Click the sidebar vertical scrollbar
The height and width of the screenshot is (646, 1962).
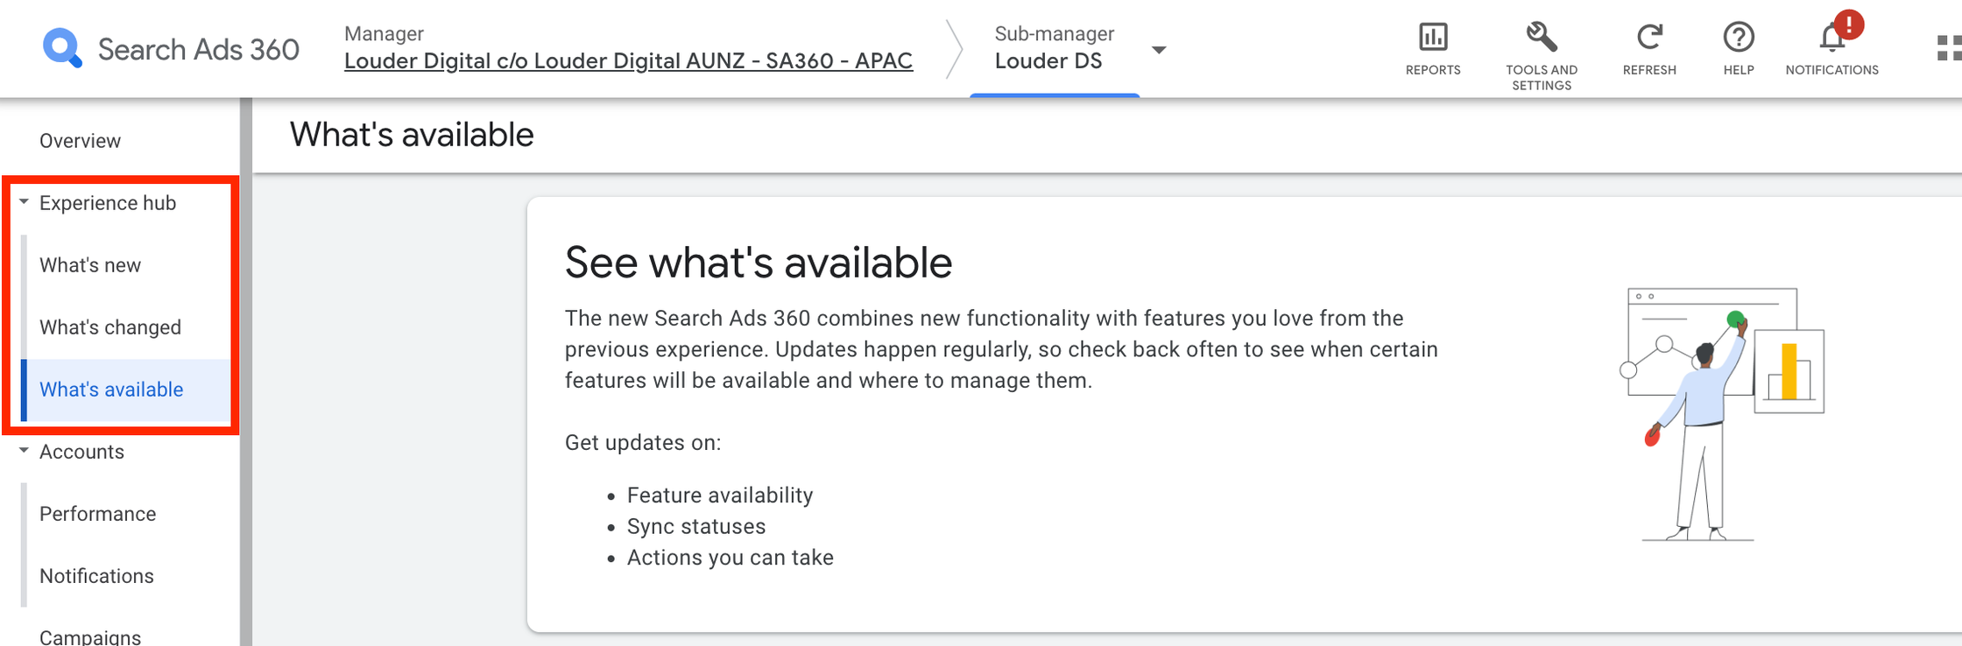pyautogui.click(x=246, y=372)
